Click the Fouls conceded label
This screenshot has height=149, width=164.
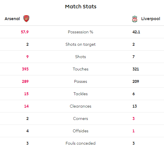(x=81, y=143)
